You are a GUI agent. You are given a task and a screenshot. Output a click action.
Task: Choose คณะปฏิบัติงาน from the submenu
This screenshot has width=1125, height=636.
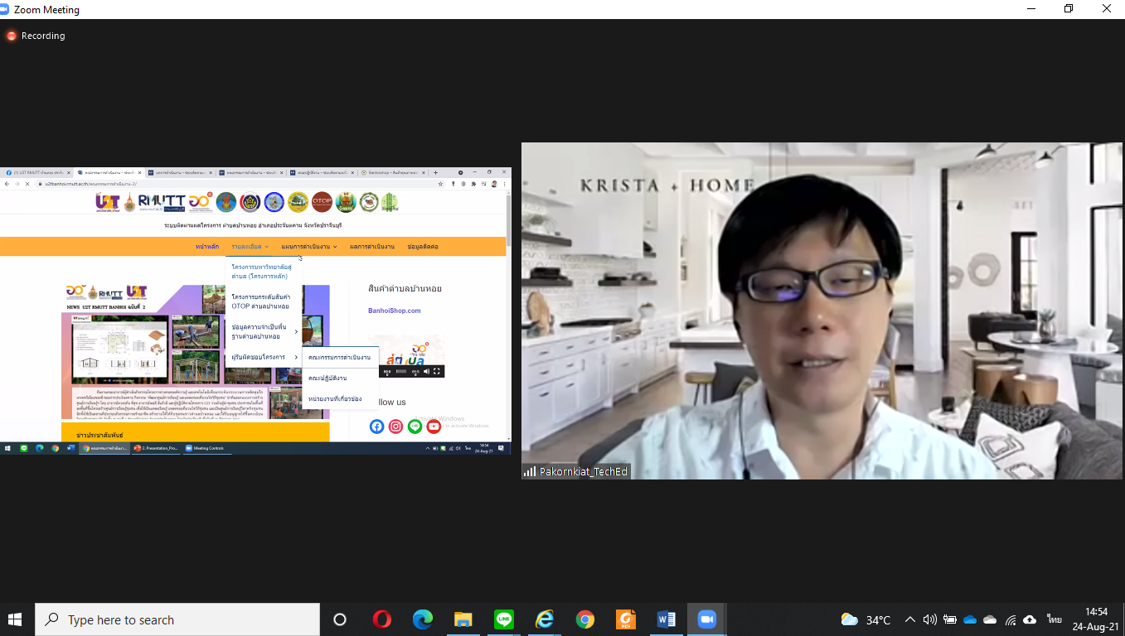327,378
